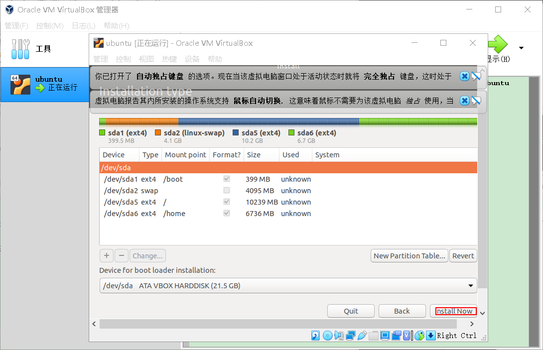This screenshot has height=350, width=543.
Task: Click the virtualization CPU chip indicator
Action: point(407,336)
